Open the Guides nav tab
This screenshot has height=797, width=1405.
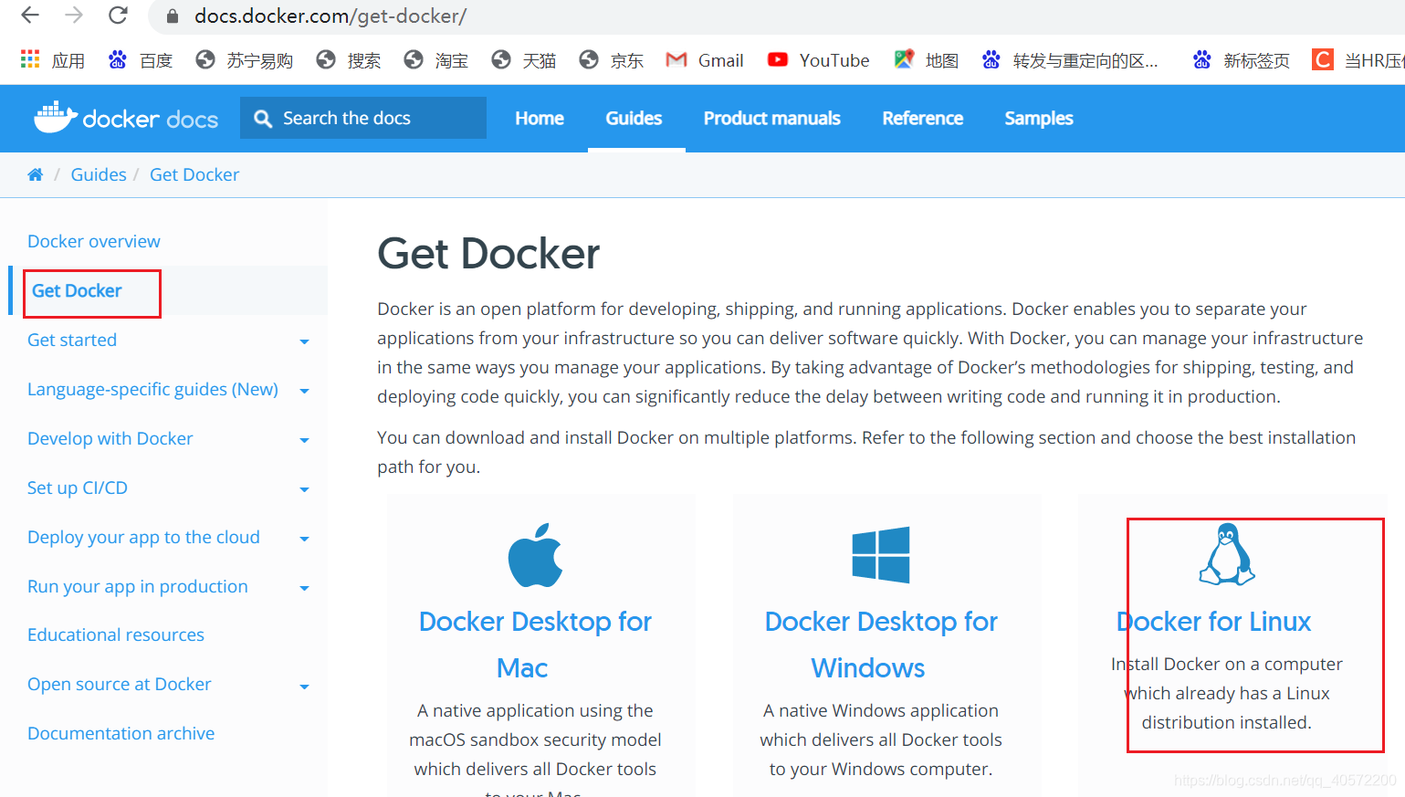coord(634,119)
